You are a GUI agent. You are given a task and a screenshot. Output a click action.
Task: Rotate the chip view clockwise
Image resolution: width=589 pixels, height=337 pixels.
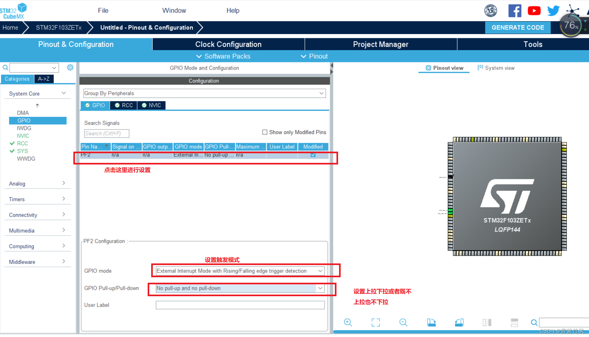point(431,323)
